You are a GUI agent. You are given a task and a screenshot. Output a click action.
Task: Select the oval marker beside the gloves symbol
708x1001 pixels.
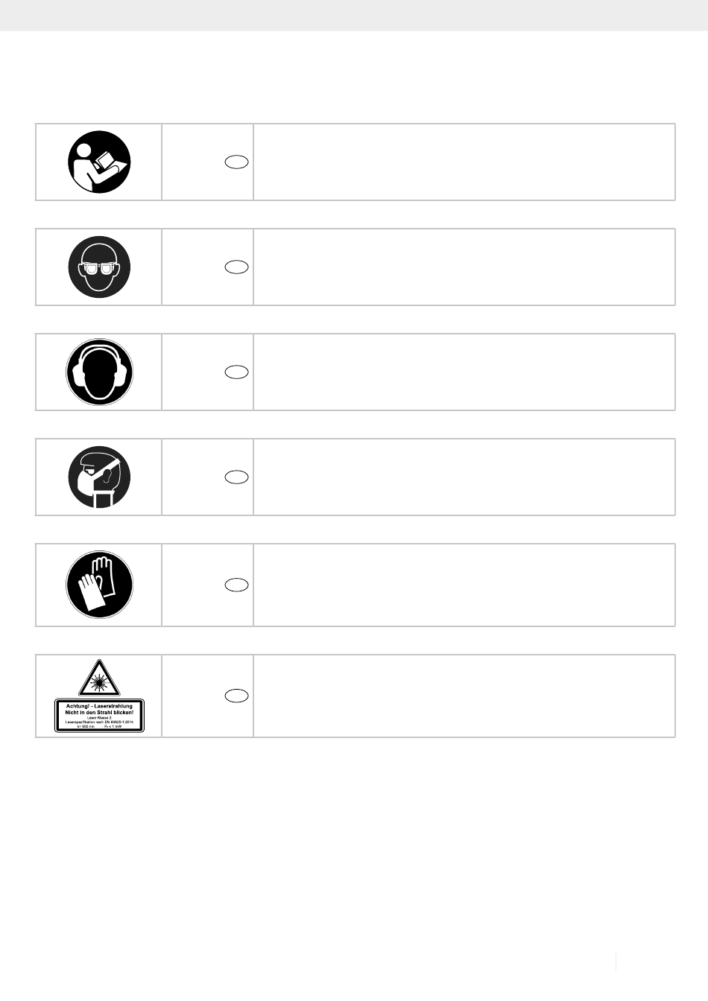[236, 585]
